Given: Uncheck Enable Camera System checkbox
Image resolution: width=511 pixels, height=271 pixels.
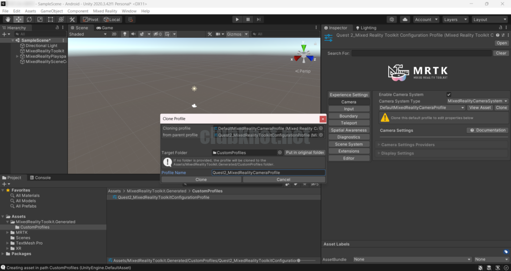Looking at the screenshot, I should (449, 95).
